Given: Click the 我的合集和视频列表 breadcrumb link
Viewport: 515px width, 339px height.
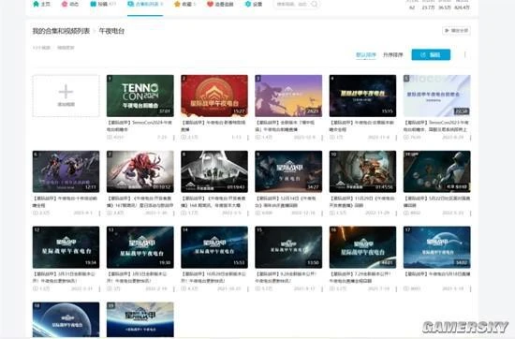Looking at the screenshot, I should coord(61,31).
